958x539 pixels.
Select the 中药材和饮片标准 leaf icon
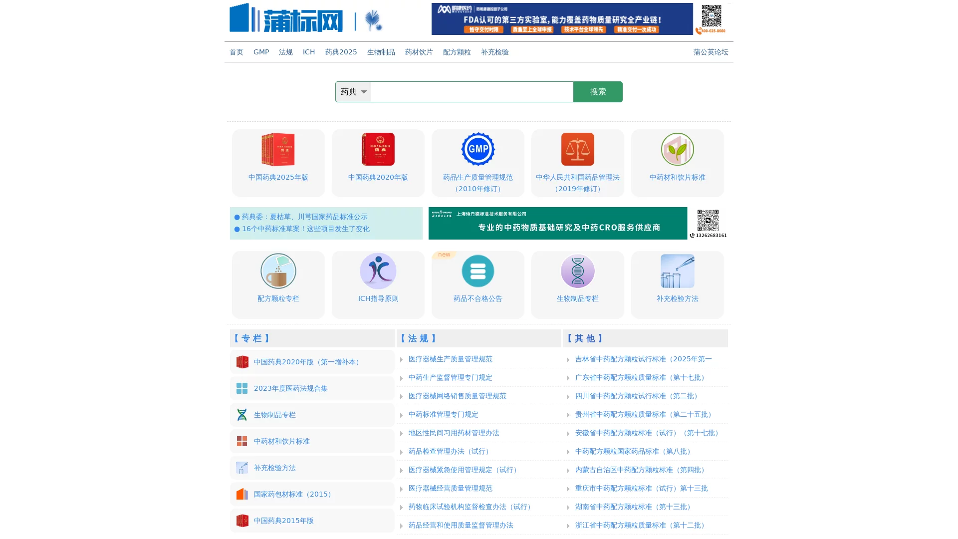click(x=677, y=149)
